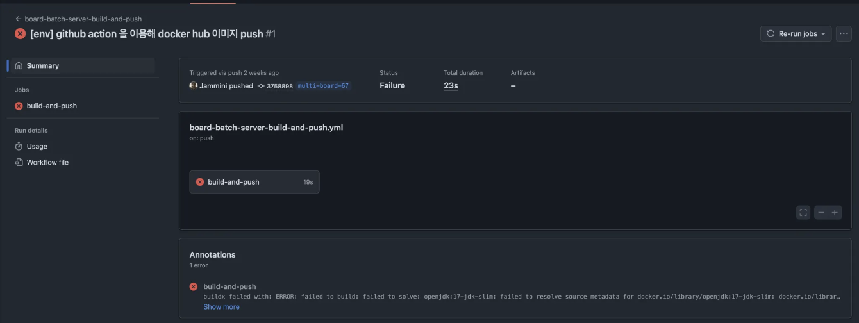Click the red failure icon beside the run title
859x323 pixels.
21,34
